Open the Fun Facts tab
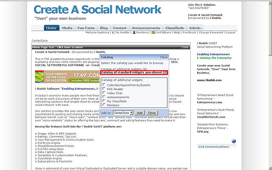 point(86,28)
